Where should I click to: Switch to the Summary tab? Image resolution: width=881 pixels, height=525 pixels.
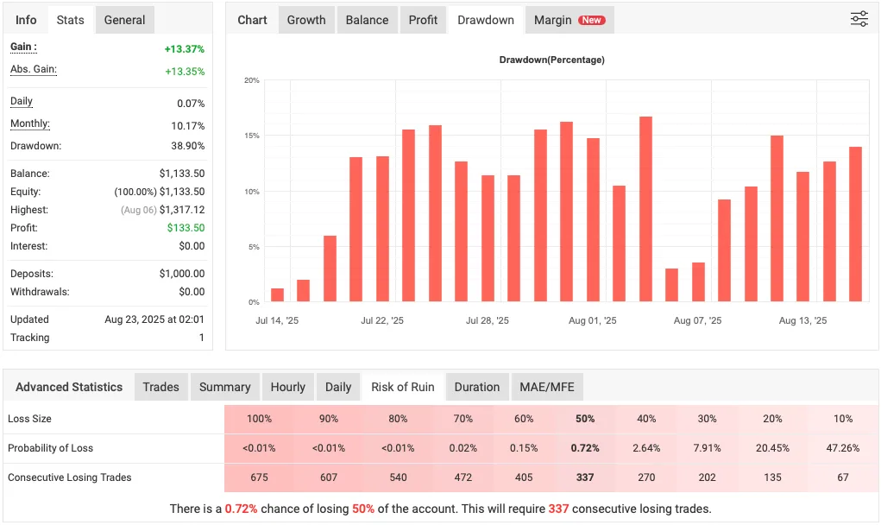pos(224,386)
